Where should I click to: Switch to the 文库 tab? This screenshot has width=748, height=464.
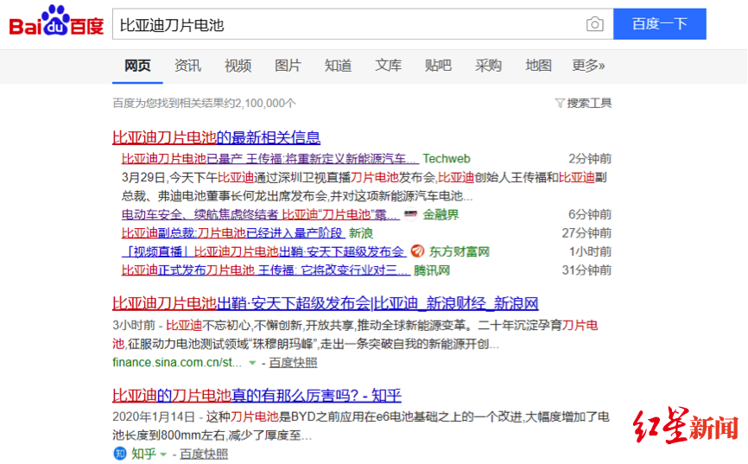388,66
